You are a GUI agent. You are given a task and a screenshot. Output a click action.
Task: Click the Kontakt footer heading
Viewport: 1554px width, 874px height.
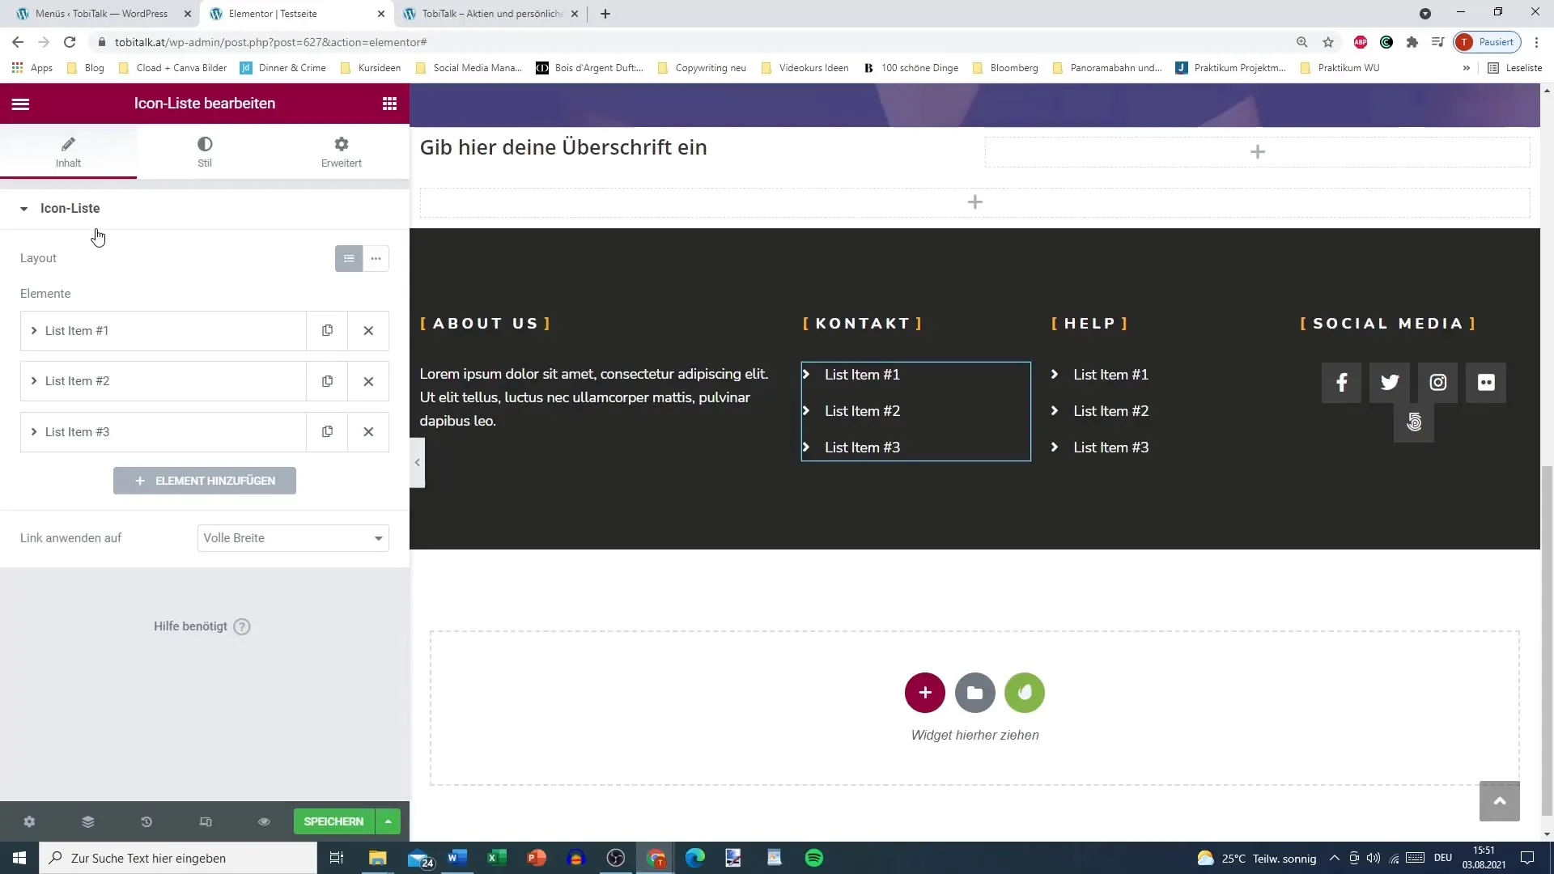click(x=863, y=324)
